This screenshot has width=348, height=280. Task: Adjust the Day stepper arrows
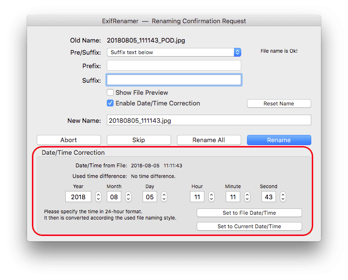164,197
